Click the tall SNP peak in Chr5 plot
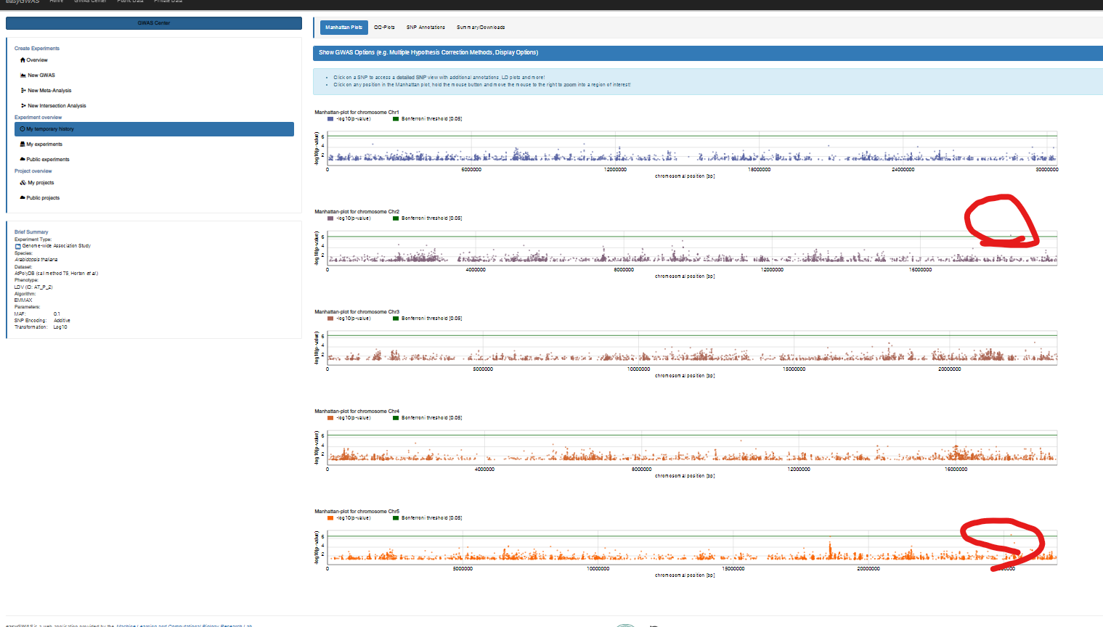Image resolution: width=1103 pixels, height=627 pixels. pyautogui.click(x=830, y=543)
